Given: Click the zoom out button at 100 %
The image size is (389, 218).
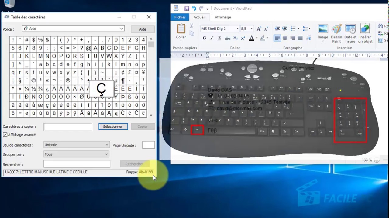Looking at the screenshot, I should click(377, 160).
